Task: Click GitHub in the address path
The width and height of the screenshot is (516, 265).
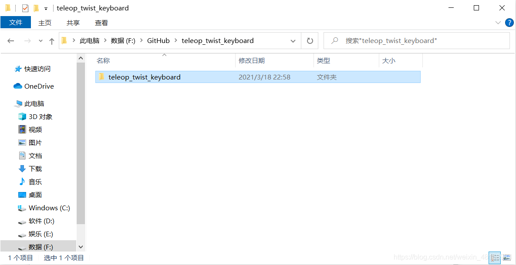Action: (x=159, y=41)
